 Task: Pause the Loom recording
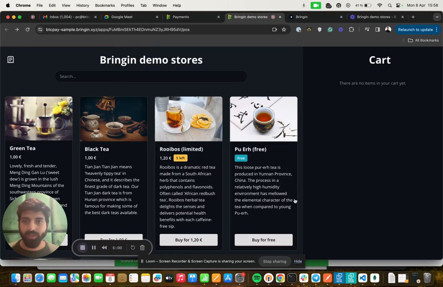coord(94,248)
